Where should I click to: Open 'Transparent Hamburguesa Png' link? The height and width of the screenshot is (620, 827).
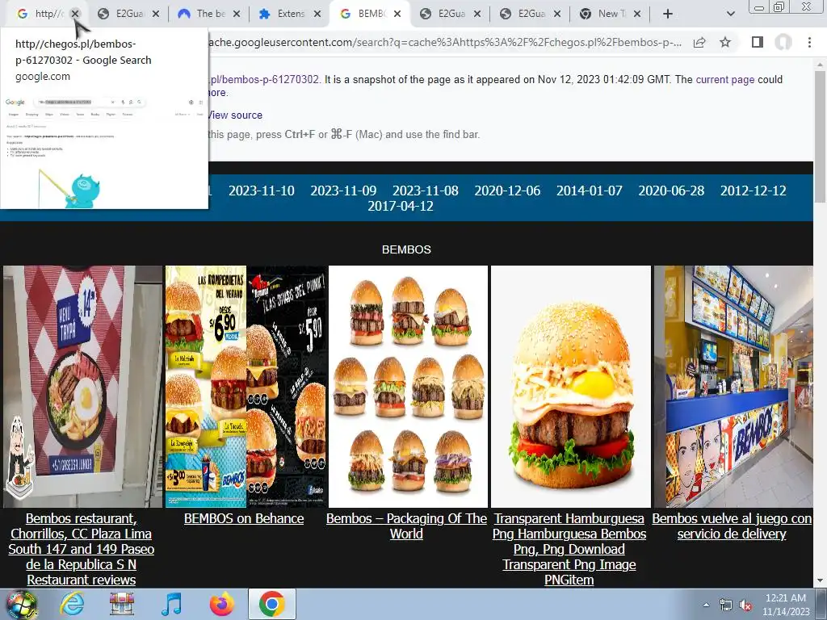[x=569, y=549]
